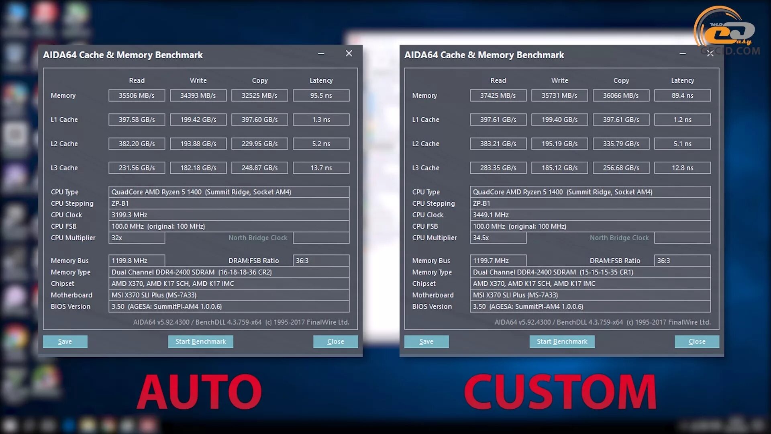The width and height of the screenshot is (771, 434).
Task: Click the 37425 MB/s Memory Read field
Action: [498, 95]
